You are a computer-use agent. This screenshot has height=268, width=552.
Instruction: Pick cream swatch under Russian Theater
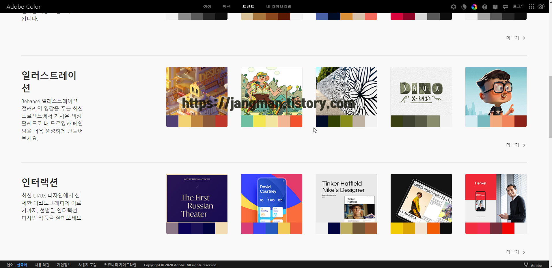pyautogui.click(x=221, y=228)
